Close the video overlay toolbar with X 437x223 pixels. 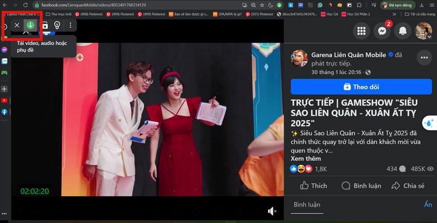17,25
